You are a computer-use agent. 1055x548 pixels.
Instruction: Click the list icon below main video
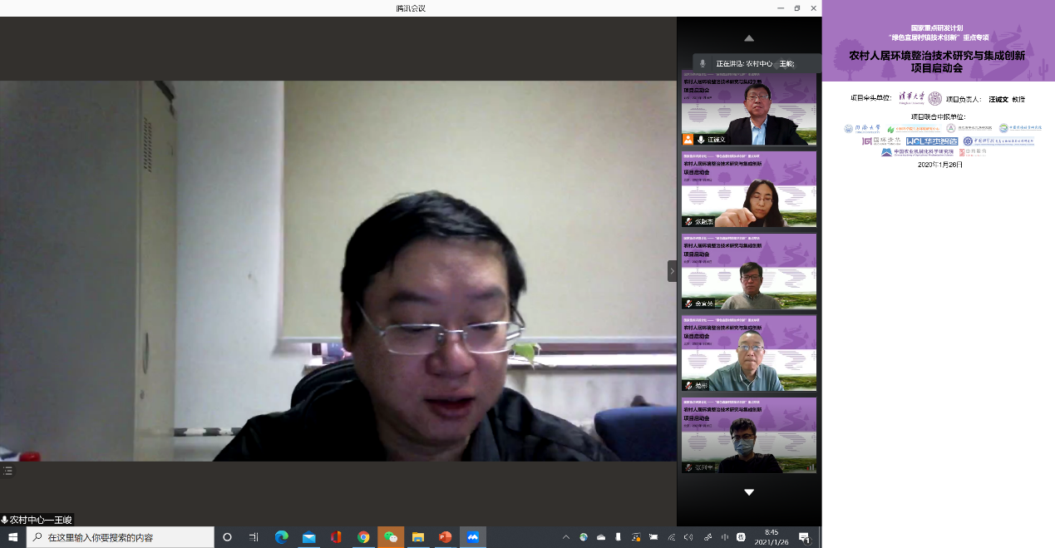point(7,471)
